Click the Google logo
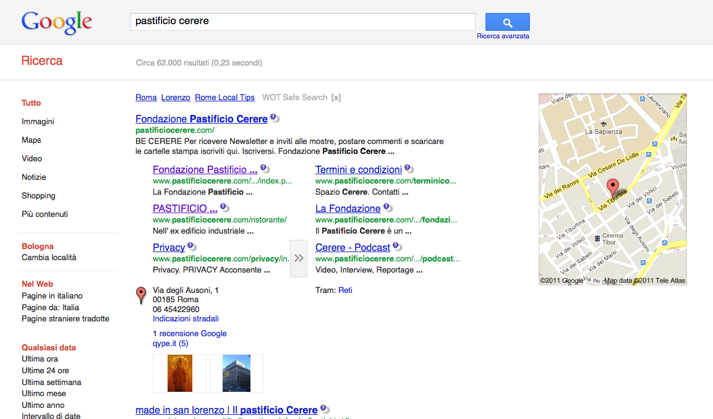The image size is (713, 419). click(57, 23)
